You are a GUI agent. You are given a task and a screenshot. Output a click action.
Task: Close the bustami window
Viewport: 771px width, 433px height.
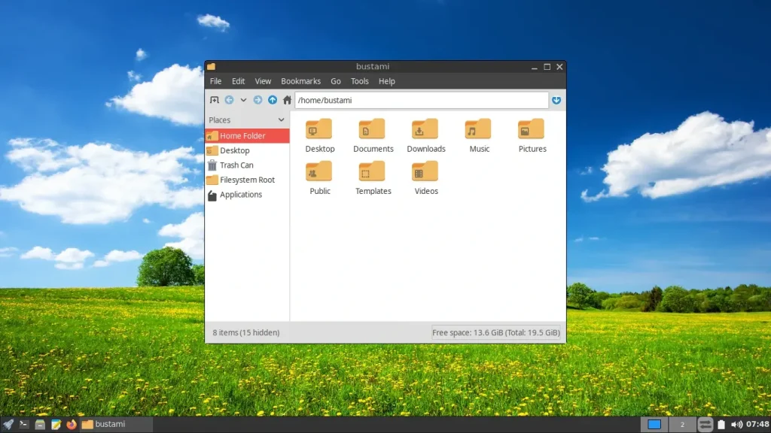pos(559,67)
